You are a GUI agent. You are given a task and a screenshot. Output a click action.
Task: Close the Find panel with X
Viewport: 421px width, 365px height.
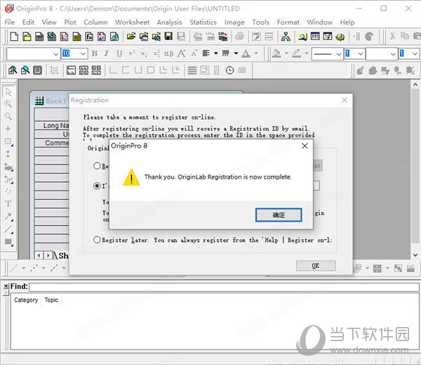[x=6, y=286]
